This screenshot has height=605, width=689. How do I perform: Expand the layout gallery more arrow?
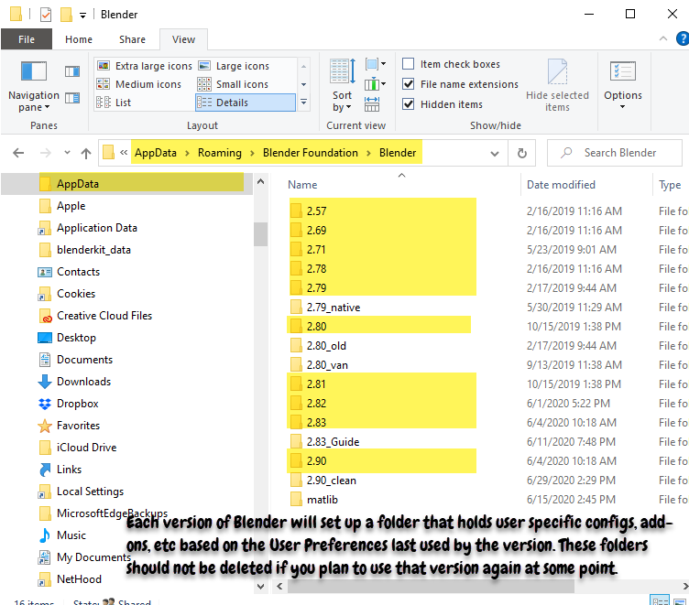point(303,103)
